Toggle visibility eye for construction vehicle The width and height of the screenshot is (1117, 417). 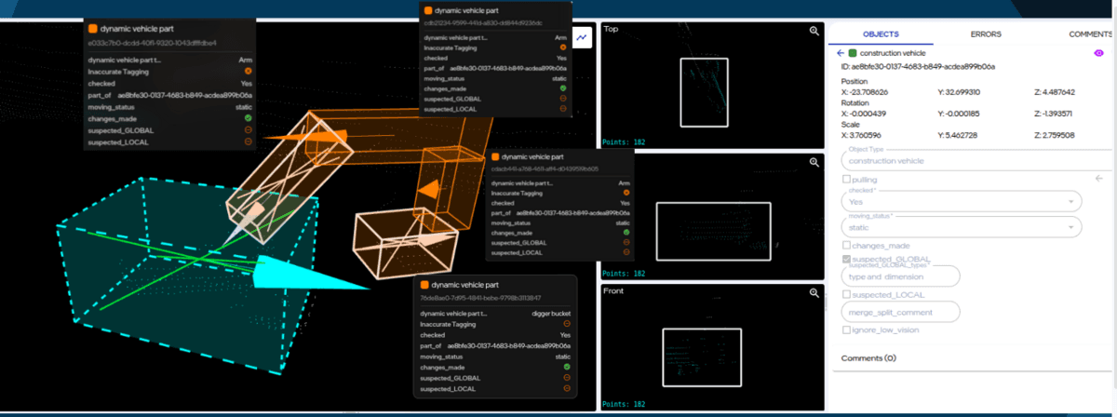[x=1098, y=53]
